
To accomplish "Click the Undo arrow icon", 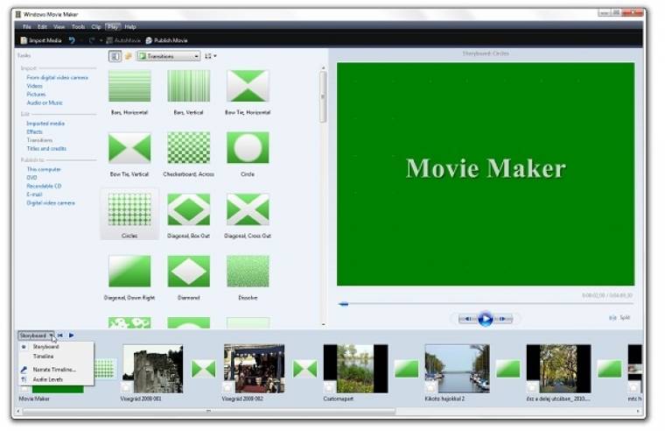I will click(x=72, y=40).
